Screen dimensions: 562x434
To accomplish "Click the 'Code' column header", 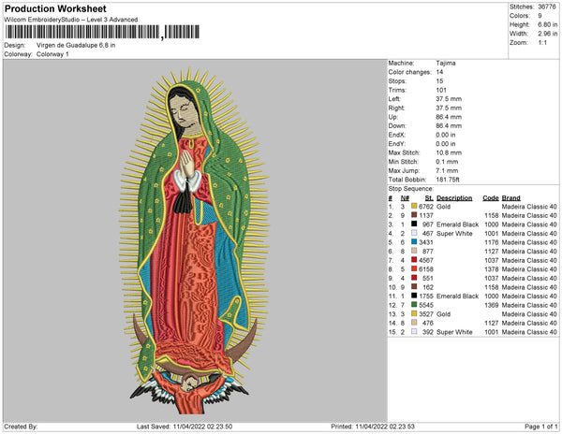I will [x=491, y=198].
